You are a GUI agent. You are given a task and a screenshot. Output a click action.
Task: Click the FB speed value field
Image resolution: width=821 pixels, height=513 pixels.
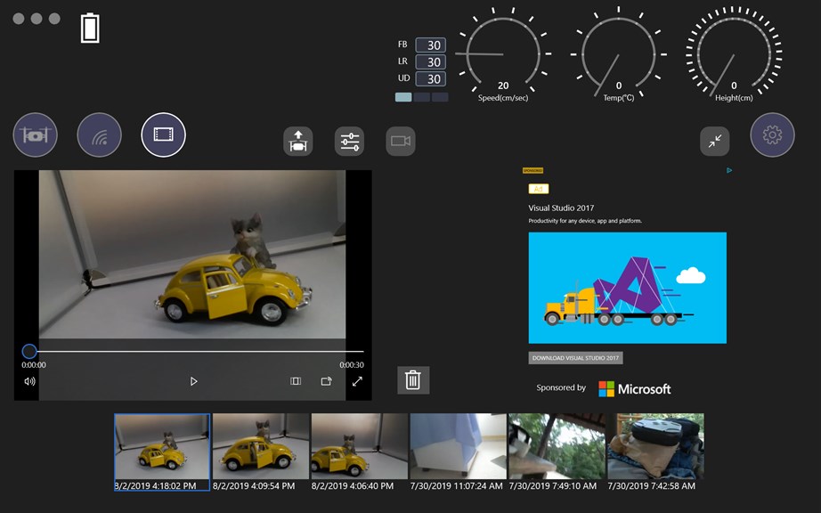pos(431,45)
